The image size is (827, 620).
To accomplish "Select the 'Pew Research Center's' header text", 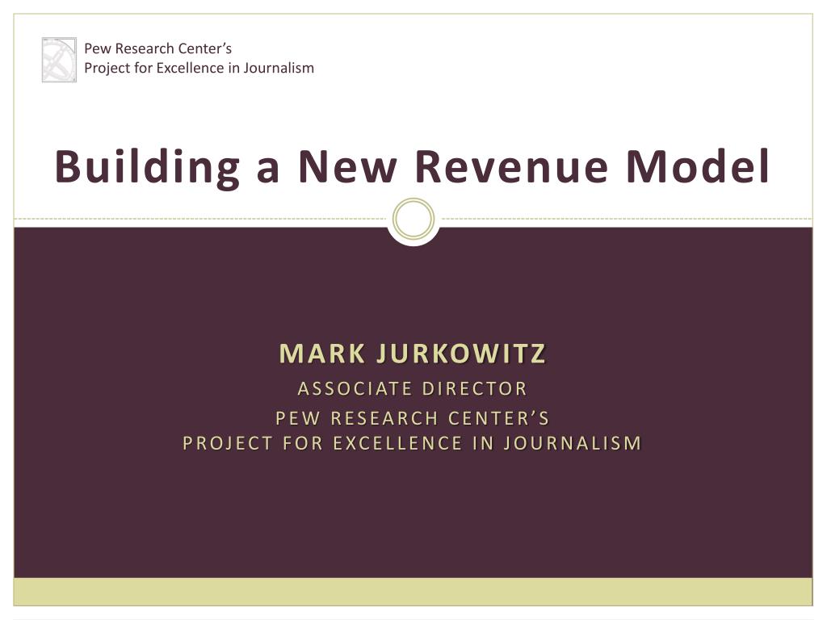I will click(x=157, y=48).
